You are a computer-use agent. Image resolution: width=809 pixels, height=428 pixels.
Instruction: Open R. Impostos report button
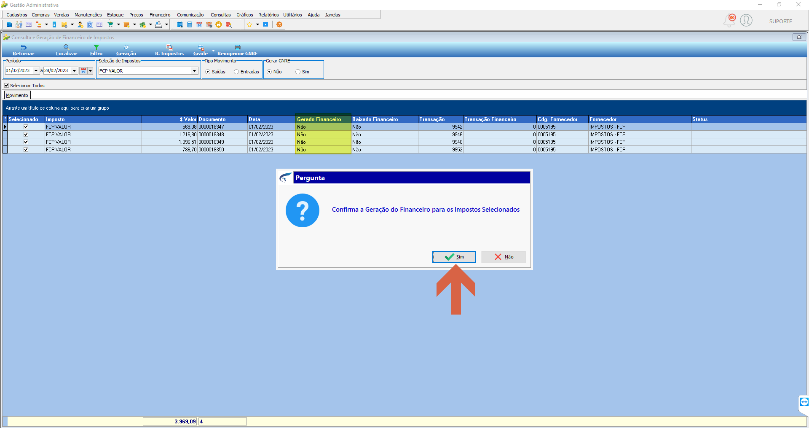[x=169, y=51]
